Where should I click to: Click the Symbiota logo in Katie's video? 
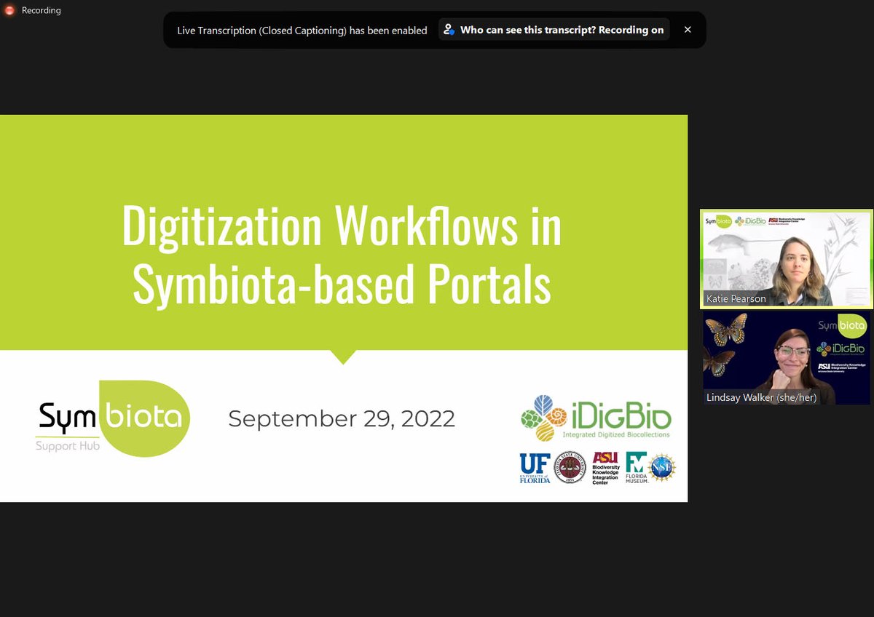click(717, 221)
